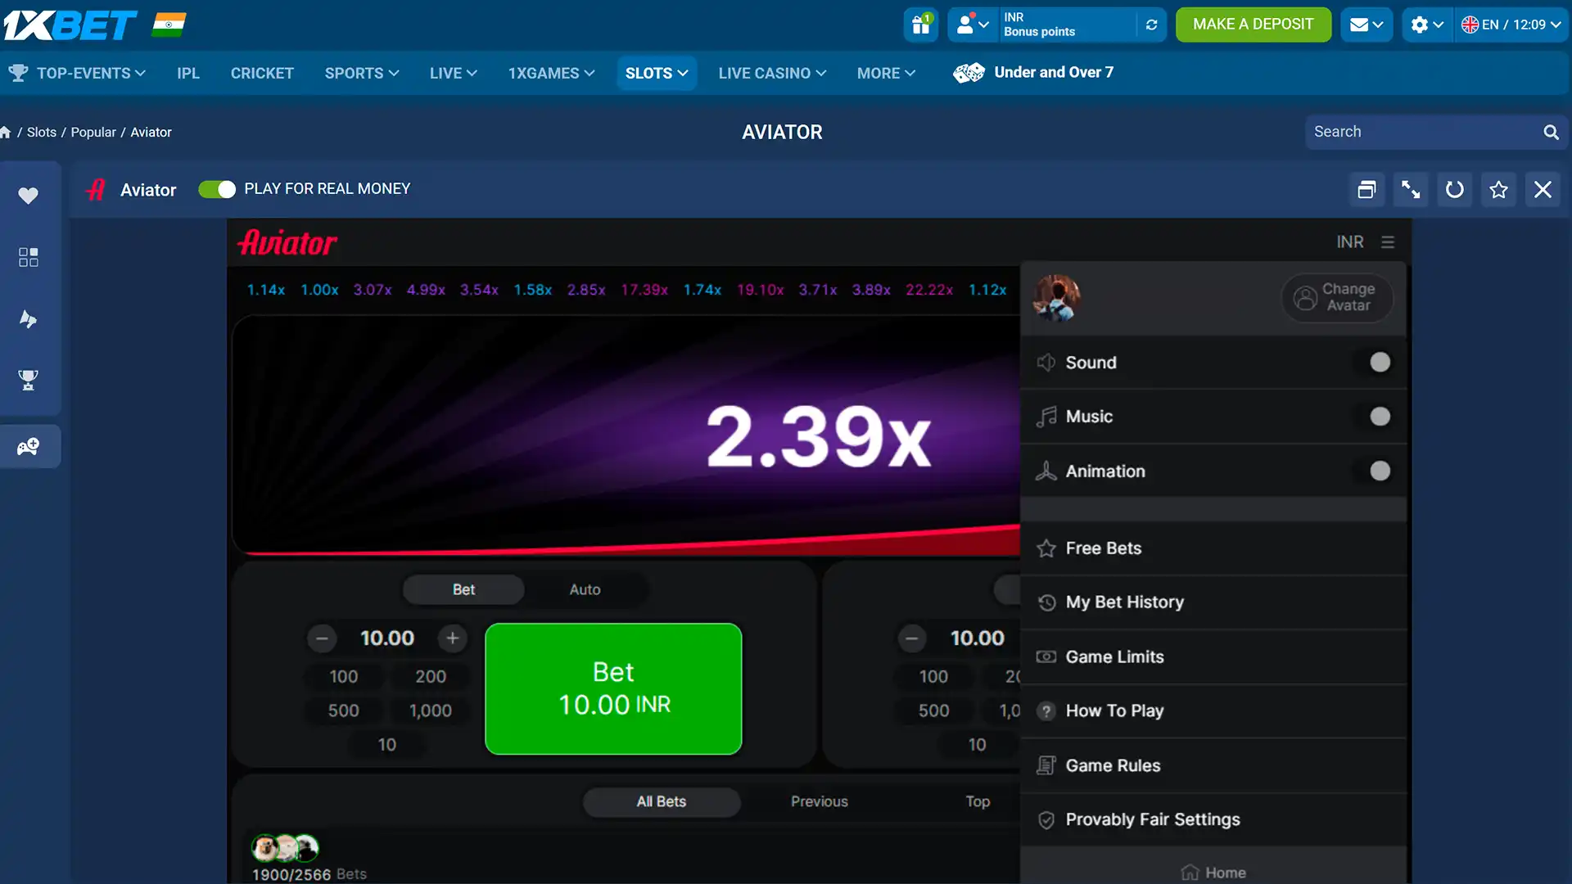Turn on the Animation toggle
This screenshot has width=1572, height=884.
(1380, 471)
